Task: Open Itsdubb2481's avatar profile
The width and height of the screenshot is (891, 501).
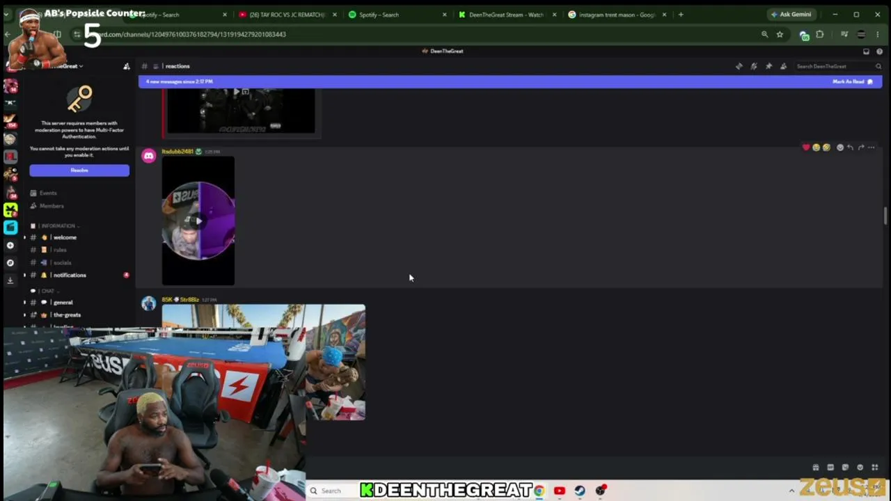Action: (148, 156)
